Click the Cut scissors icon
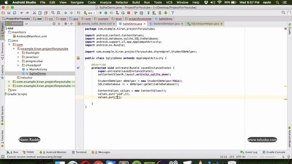 tap(34, 13)
